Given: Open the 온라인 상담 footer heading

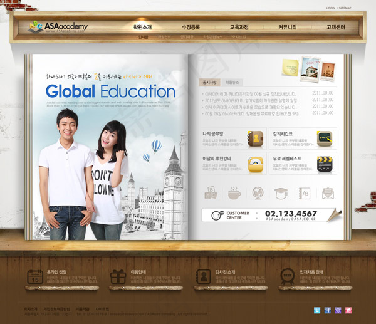Looking at the screenshot, I should 56,272.
